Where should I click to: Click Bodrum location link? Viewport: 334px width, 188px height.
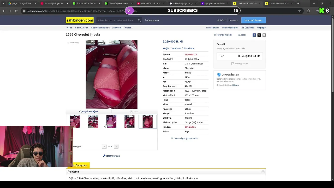point(176,49)
